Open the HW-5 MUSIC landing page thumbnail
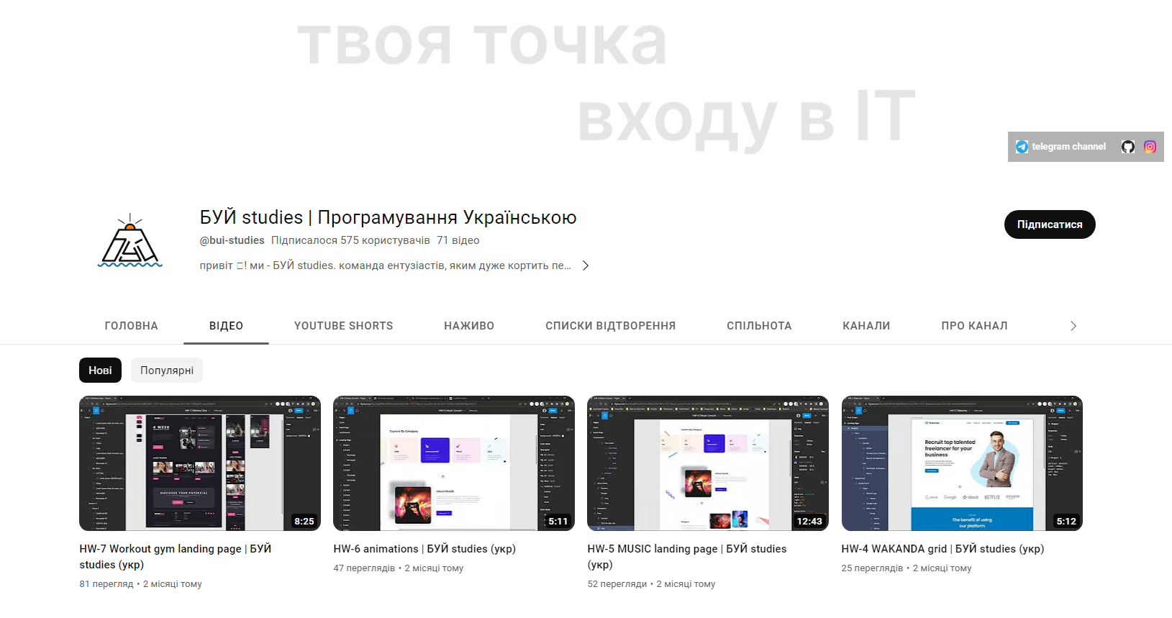Image resolution: width=1172 pixels, height=618 pixels. point(708,463)
